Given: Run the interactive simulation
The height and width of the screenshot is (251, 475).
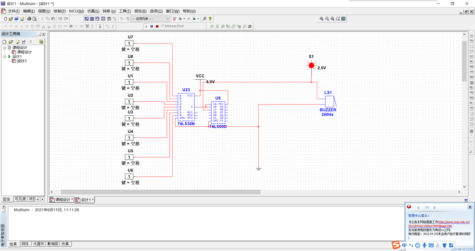Looking at the screenshot, I should pyautogui.click(x=146, y=26).
